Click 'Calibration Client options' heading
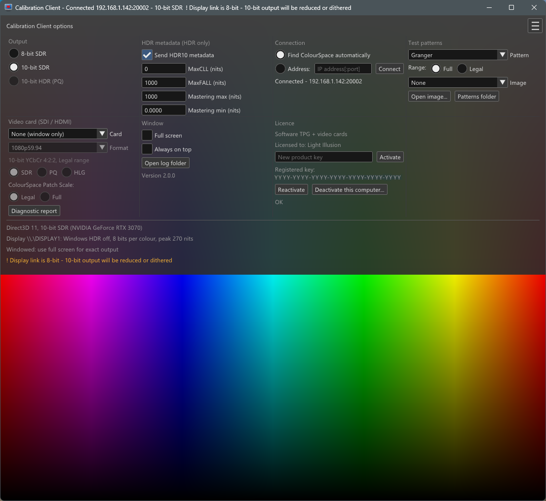Screen dimensions: 546x501 point(39,26)
